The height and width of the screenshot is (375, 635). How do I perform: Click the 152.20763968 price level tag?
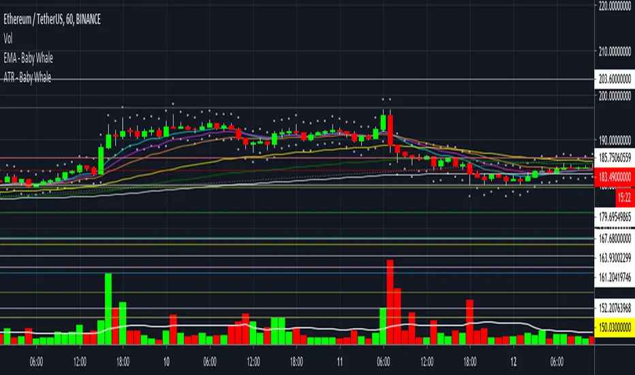pos(615,308)
